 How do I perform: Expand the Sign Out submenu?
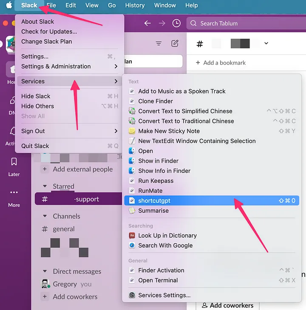[116, 131]
